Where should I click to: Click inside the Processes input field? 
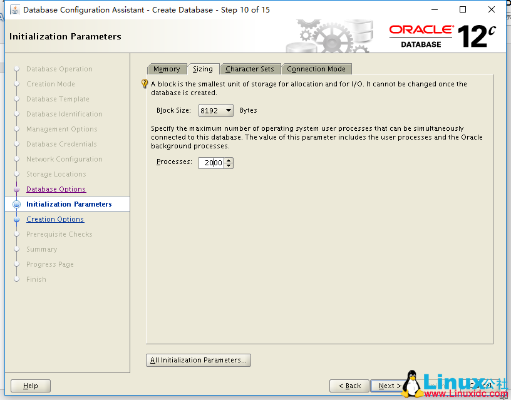(x=213, y=163)
